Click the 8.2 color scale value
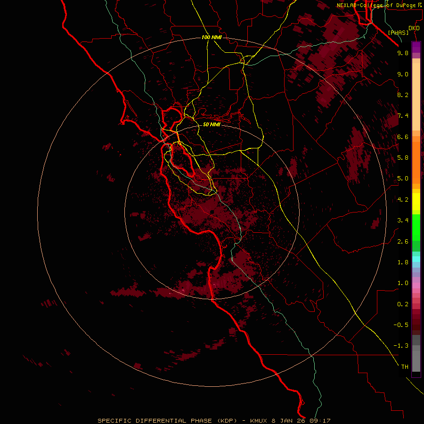This screenshot has height=424, width=424. point(403,95)
